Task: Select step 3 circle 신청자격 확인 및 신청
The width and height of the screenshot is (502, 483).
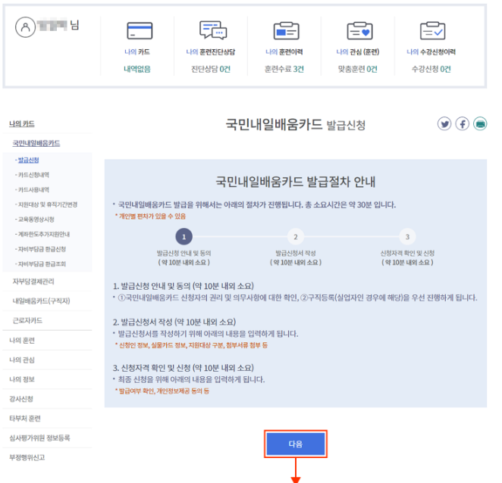Action: [x=407, y=236]
